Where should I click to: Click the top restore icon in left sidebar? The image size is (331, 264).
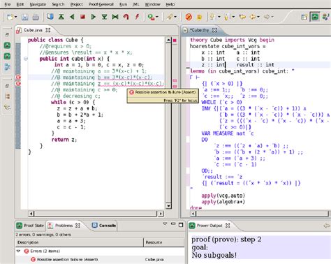[7, 34]
